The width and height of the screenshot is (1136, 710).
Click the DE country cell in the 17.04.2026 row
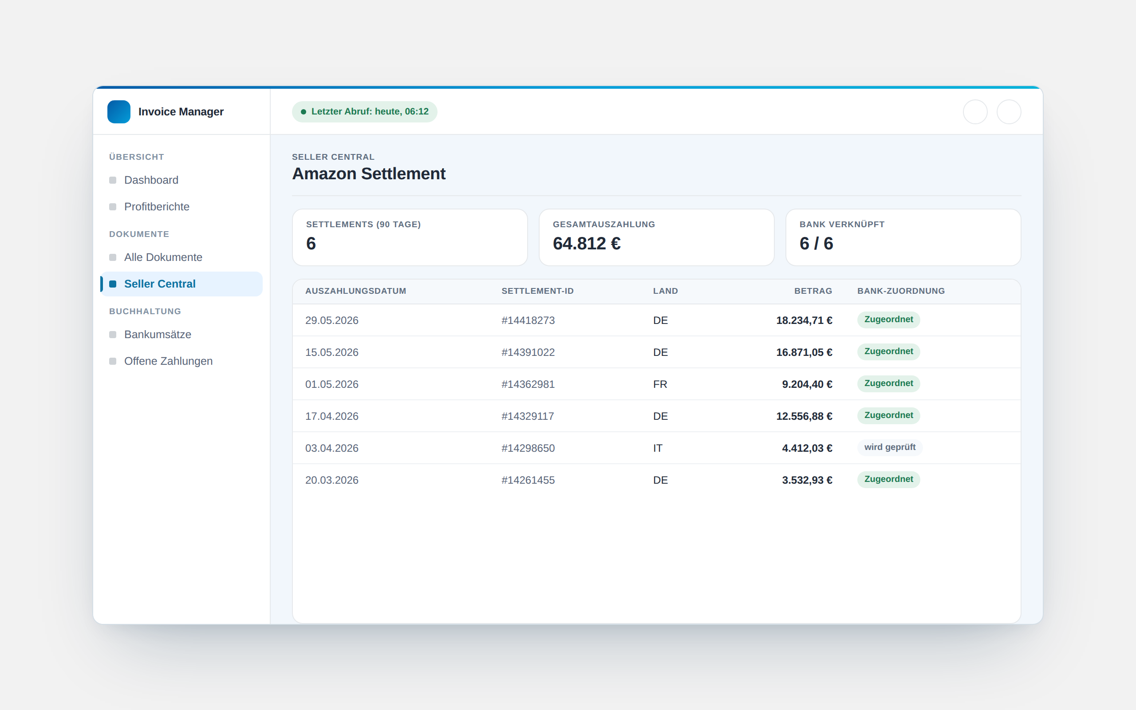(660, 416)
